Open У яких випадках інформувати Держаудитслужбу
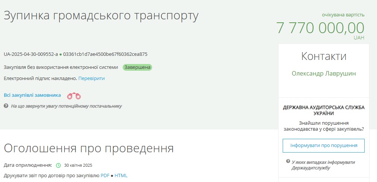Viewport: 377px width, 182px height. [323, 165]
